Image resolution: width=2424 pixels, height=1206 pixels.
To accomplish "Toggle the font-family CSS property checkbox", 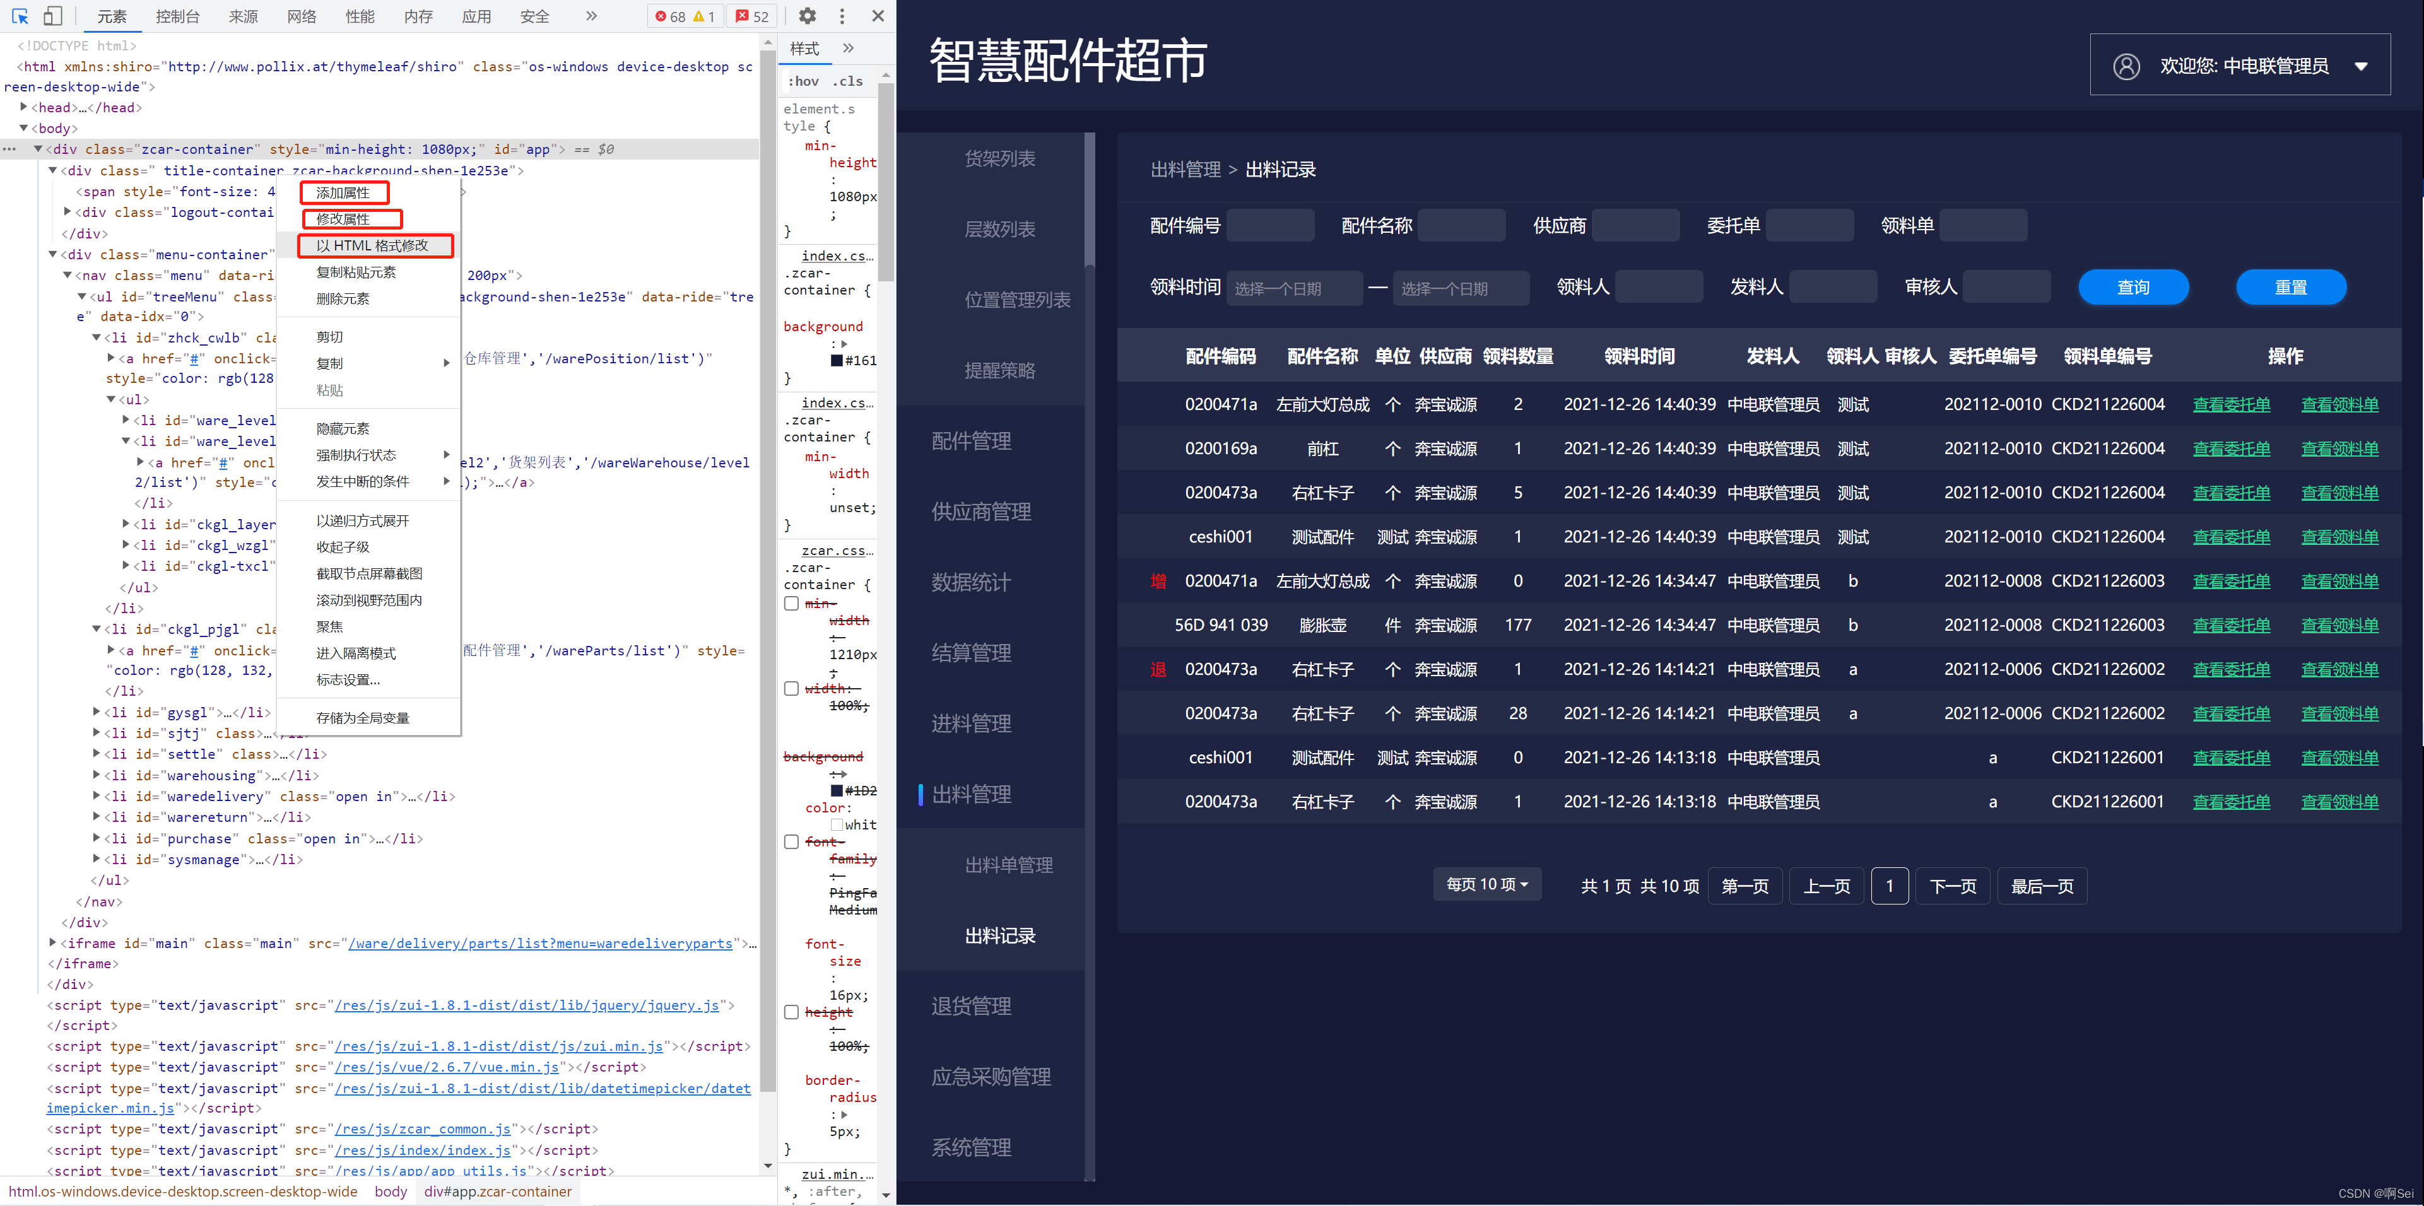I will pos(791,842).
